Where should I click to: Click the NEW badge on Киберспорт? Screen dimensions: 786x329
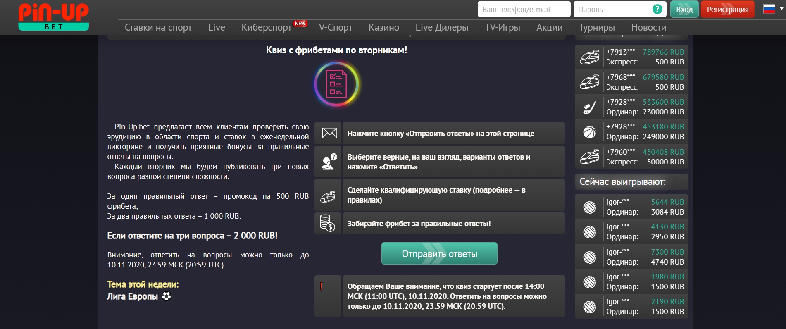pyautogui.click(x=300, y=24)
